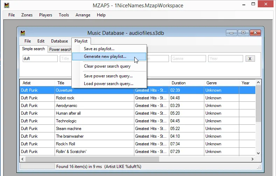The image size is (276, 176).
Task: Minimize the Music Database window
Action: point(232,33)
